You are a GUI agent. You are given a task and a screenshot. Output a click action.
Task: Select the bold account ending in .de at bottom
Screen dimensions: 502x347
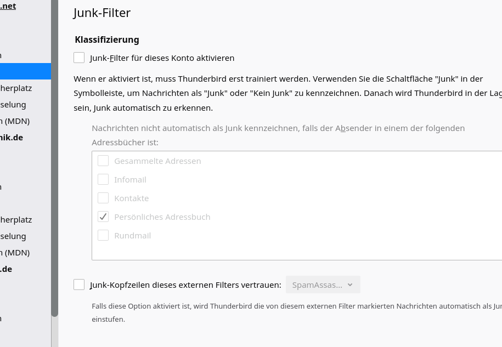click(x=7, y=269)
